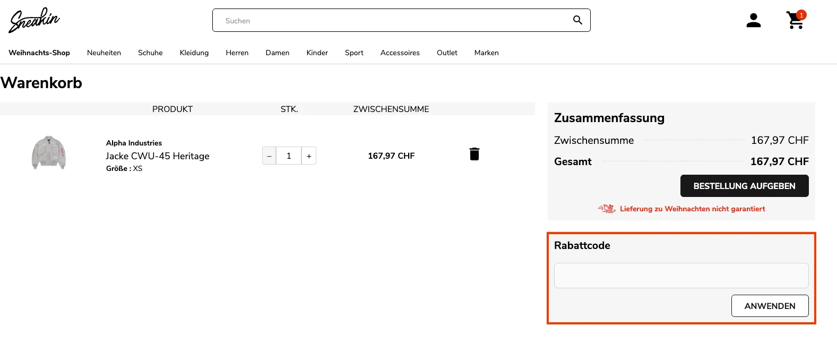Click the Lieferung zu Weihnachten notice

(x=692, y=209)
